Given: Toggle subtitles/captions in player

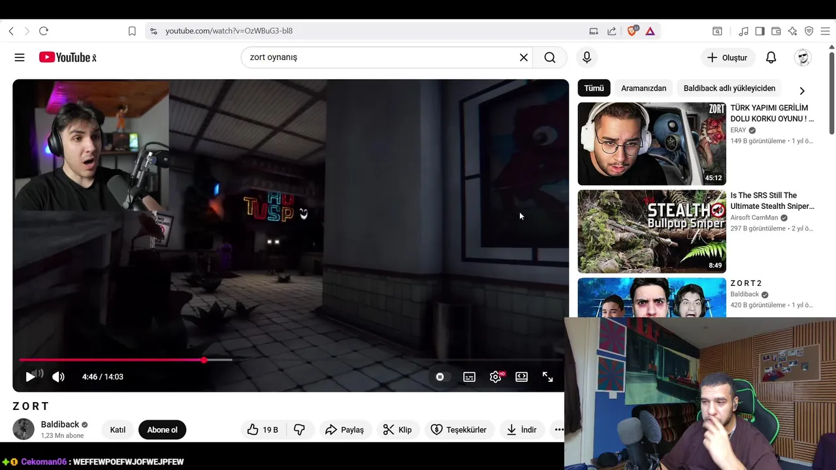Looking at the screenshot, I should coord(469,377).
